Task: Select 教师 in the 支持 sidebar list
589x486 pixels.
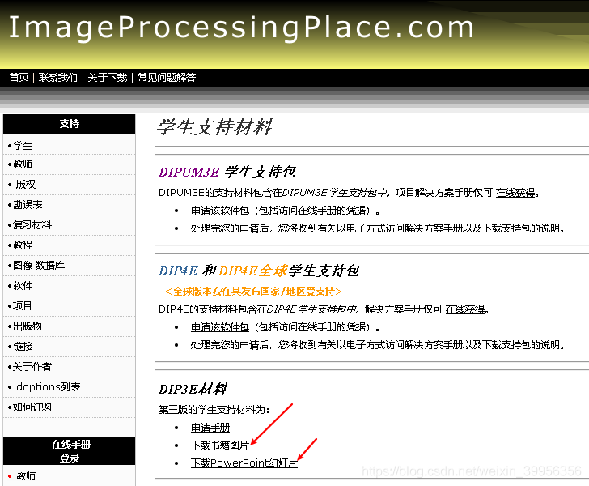Action: tap(23, 164)
